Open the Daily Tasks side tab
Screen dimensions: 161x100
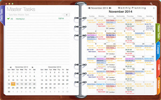pyautogui.click(x=2, y=15)
